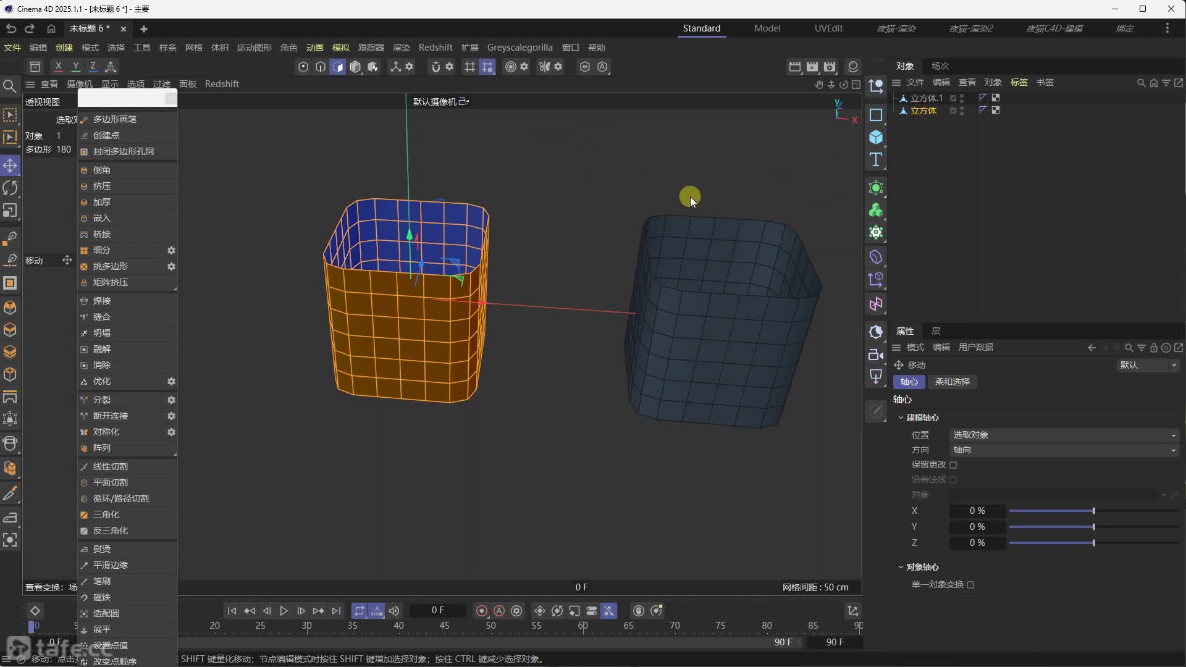
Task: Toggle visibility dots for 立方体.1
Action: pyautogui.click(x=962, y=98)
